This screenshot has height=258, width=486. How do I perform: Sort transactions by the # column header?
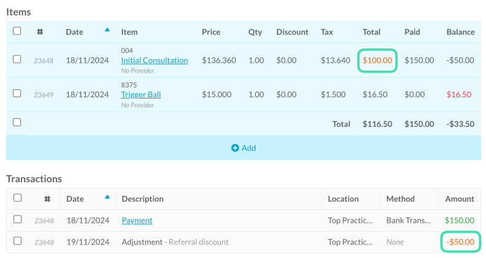pyautogui.click(x=47, y=199)
